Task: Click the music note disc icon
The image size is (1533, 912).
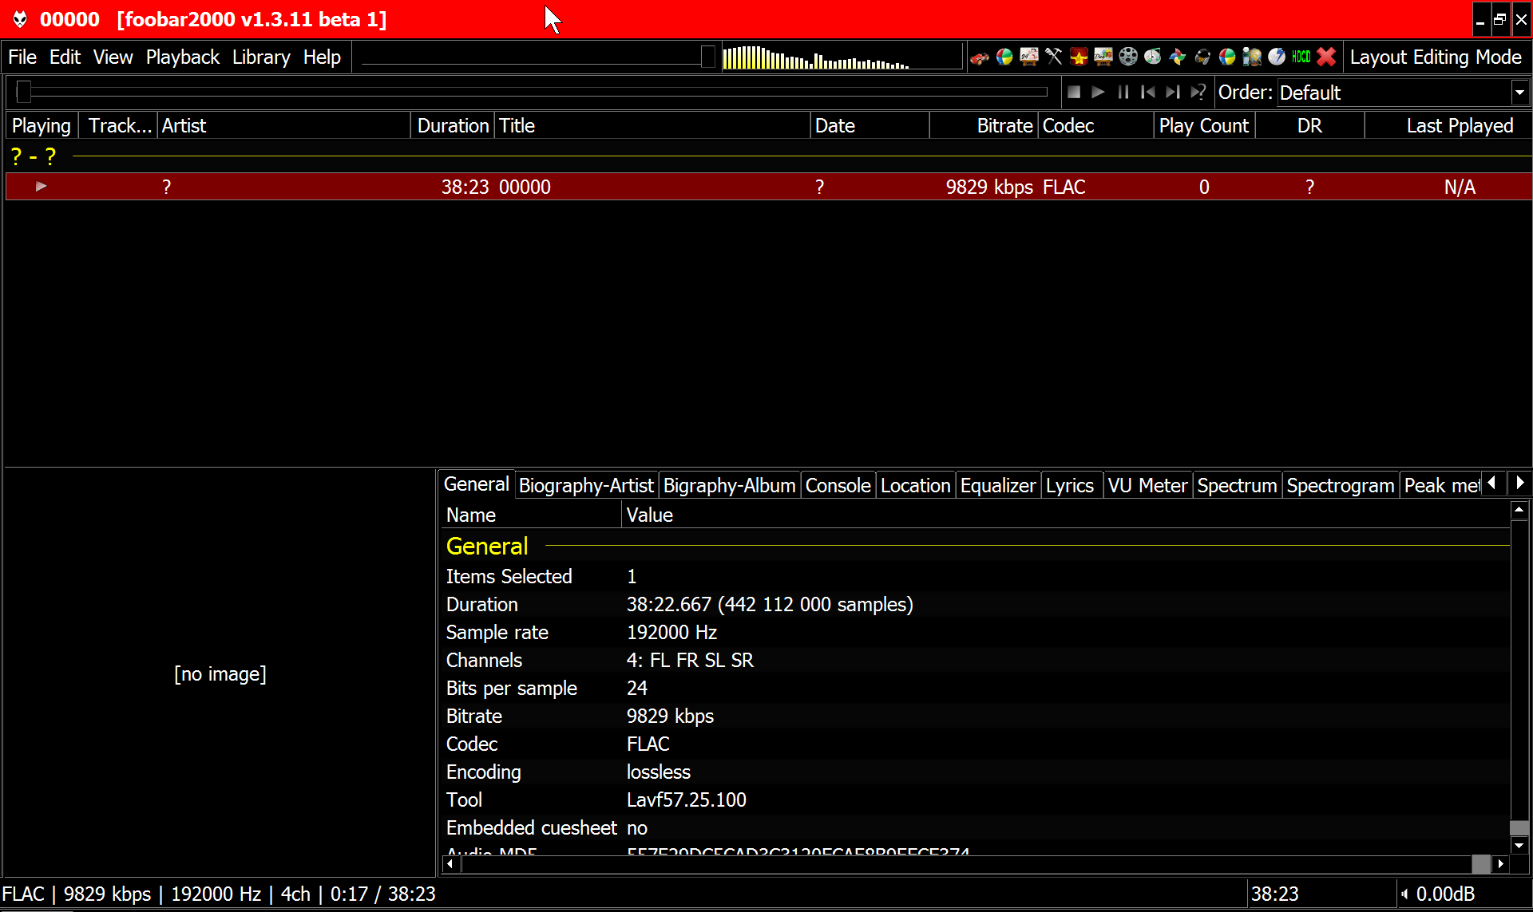Action: [x=1153, y=57]
